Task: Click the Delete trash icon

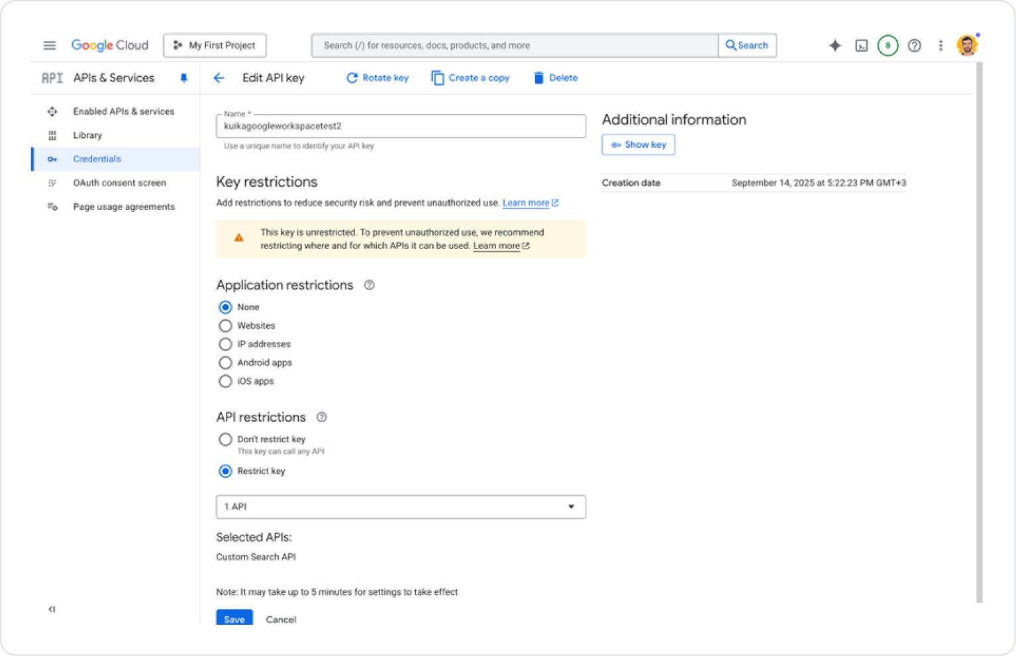Action: [x=538, y=78]
